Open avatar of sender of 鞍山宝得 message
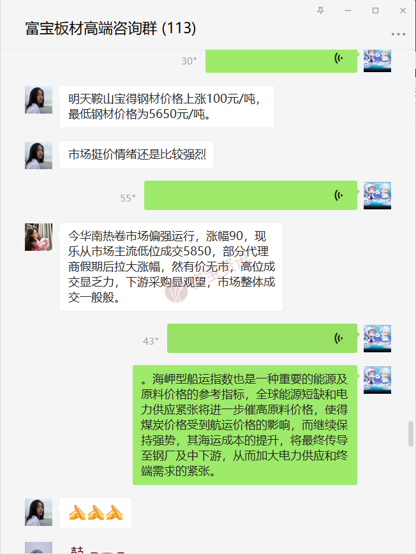416x554 pixels. click(38, 100)
